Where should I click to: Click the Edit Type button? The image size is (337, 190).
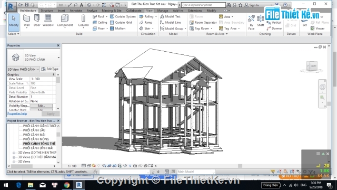(x=50, y=69)
